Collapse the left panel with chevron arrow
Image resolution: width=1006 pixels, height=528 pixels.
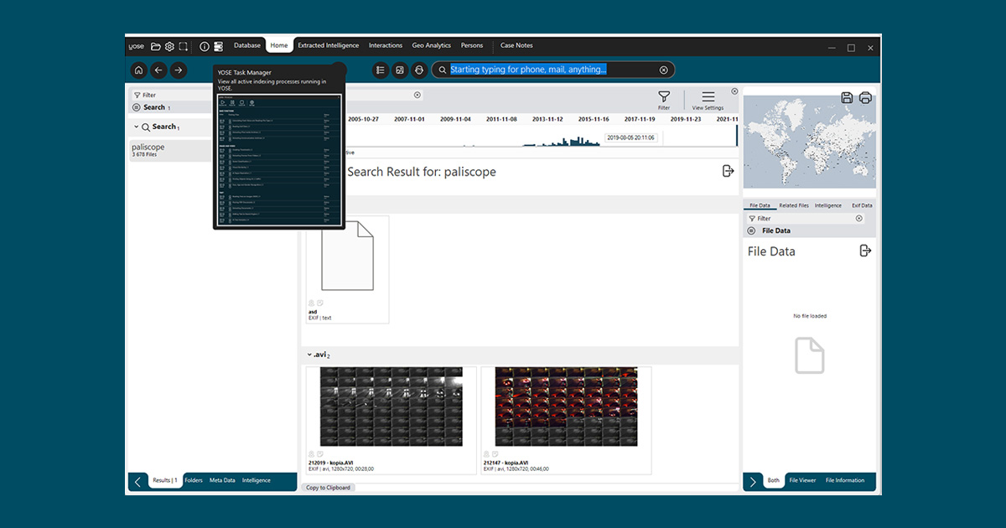pos(137,481)
